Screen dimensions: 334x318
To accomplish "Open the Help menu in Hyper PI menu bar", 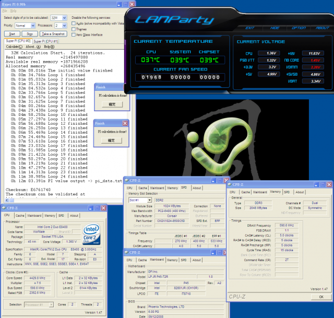I will 13,10.
